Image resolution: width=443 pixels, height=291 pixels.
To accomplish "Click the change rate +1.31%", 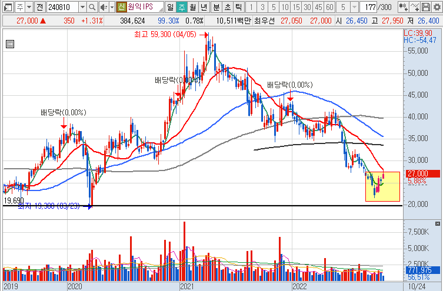I will pos(92,21).
